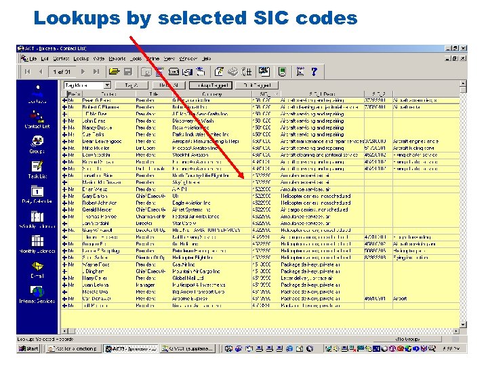Toggle tag marker for Wayne Ross row
This screenshot has height=366, width=488.
[x=64, y=264]
